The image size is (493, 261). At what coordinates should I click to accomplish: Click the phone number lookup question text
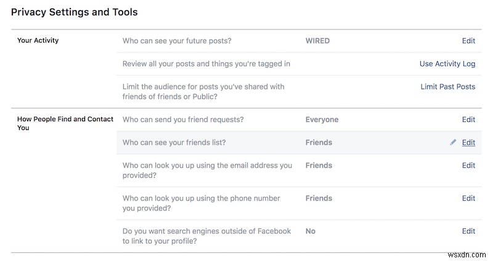[201, 203]
